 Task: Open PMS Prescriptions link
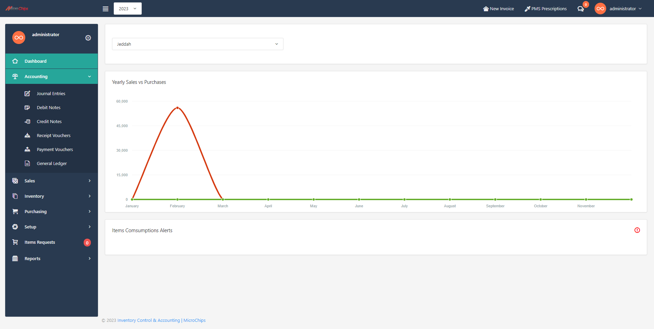pyautogui.click(x=545, y=9)
